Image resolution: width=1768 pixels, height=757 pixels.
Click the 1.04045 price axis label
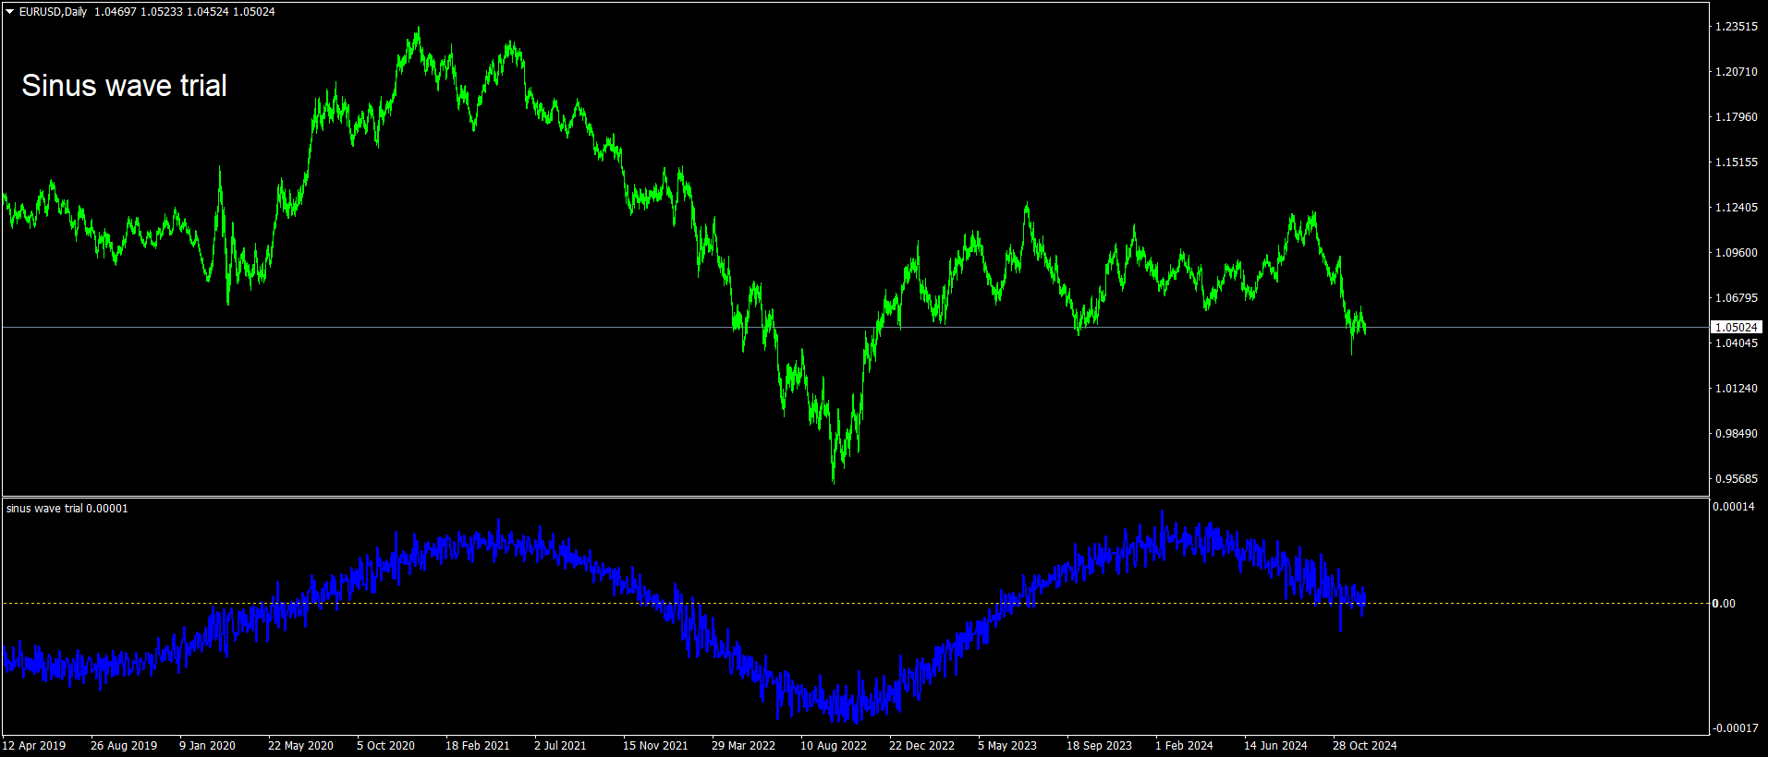coord(1737,343)
